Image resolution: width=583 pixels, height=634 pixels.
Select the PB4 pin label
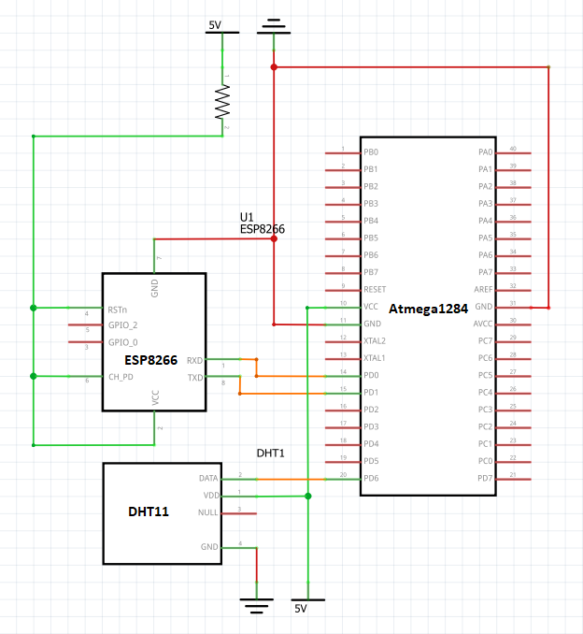[x=371, y=221]
